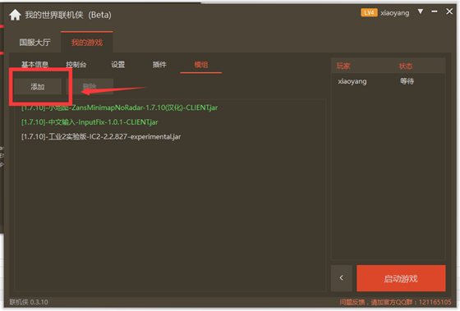Click the LV4 level badge
This screenshot has height=311, width=460.
369,12
